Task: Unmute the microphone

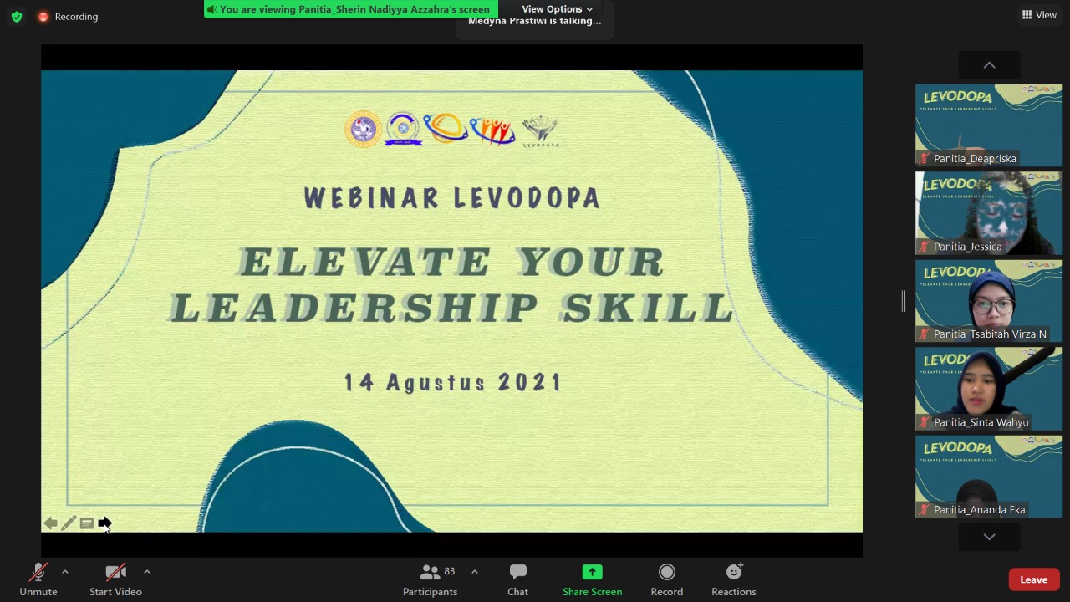Action: tap(38, 579)
